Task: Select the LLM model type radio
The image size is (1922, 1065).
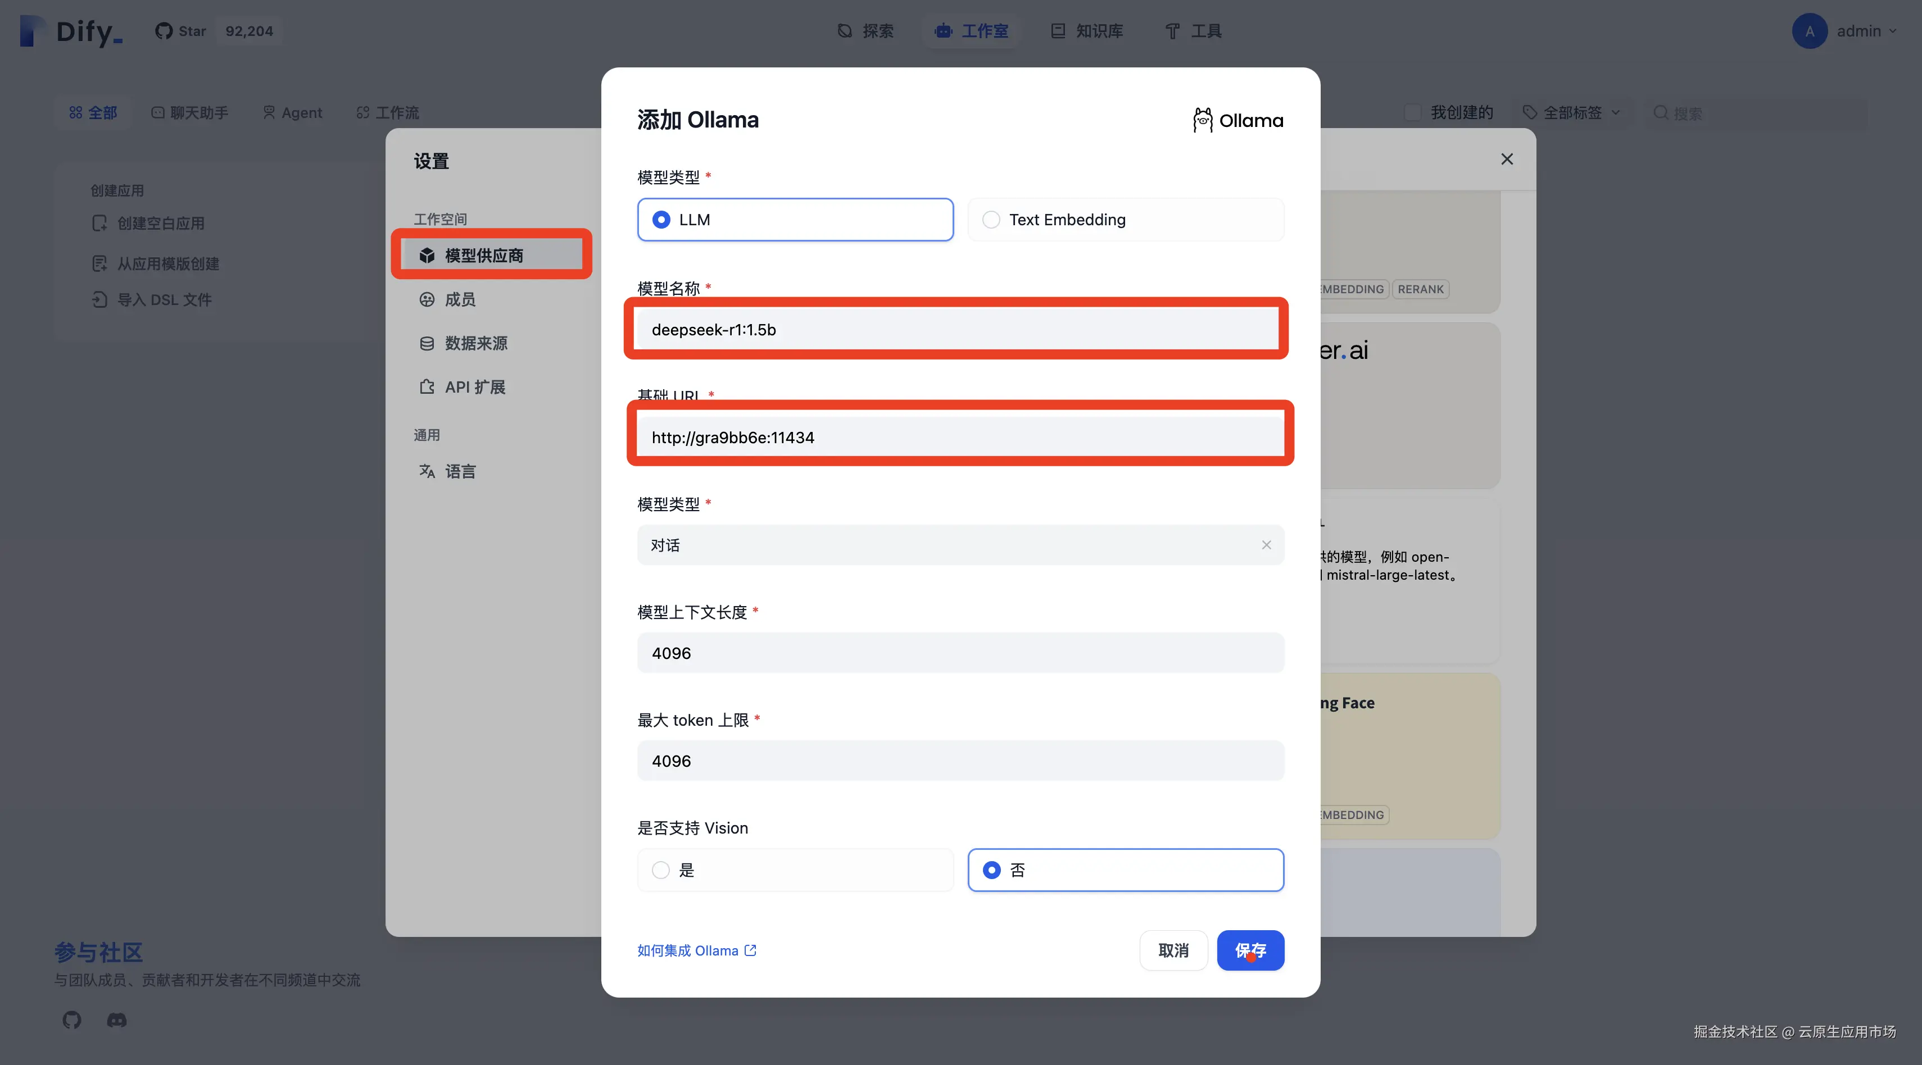Action: click(x=661, y=220)
